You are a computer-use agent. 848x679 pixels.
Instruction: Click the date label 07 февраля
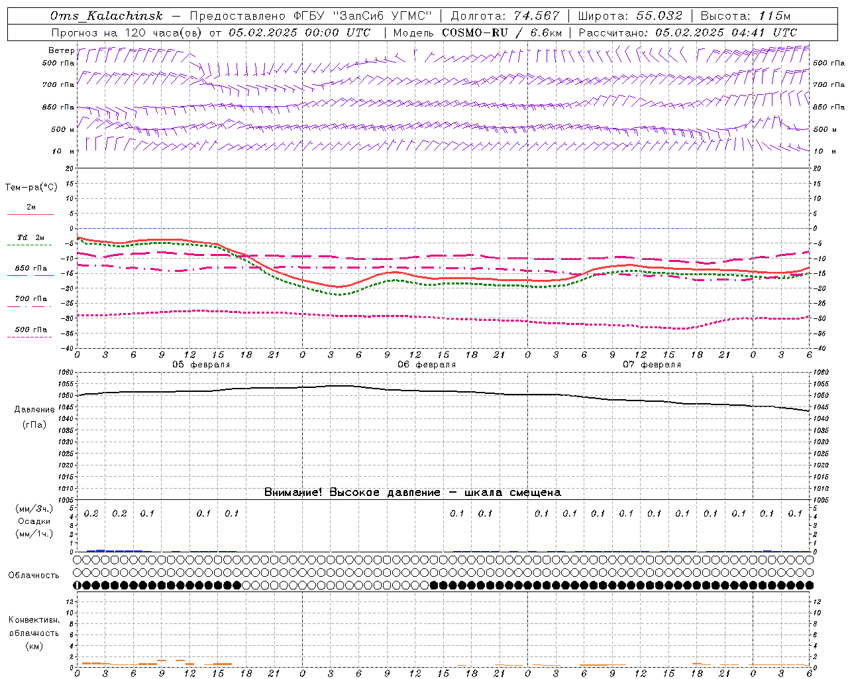pos(652,365)
